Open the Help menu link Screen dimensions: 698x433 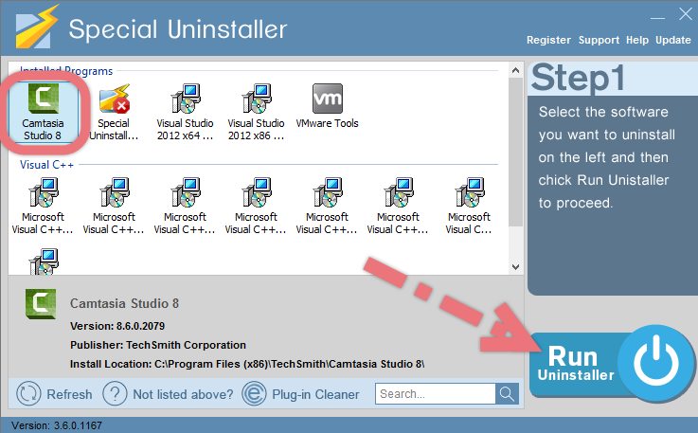click(637, 40)
